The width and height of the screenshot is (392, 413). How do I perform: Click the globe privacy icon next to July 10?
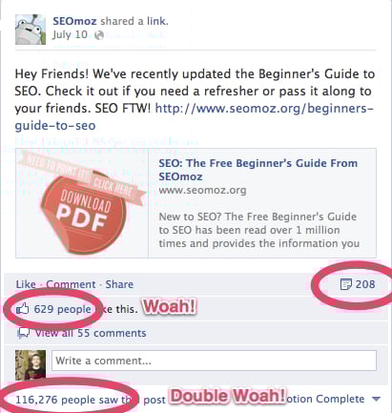(99, 35)
